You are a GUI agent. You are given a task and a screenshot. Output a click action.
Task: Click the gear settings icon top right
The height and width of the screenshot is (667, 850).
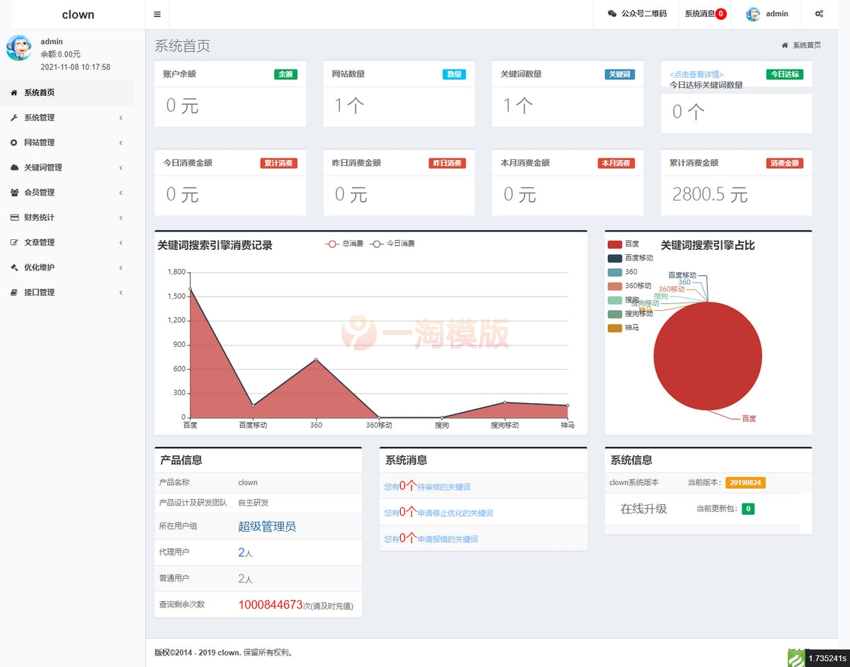pyautogui.click(x=820, y=13)
